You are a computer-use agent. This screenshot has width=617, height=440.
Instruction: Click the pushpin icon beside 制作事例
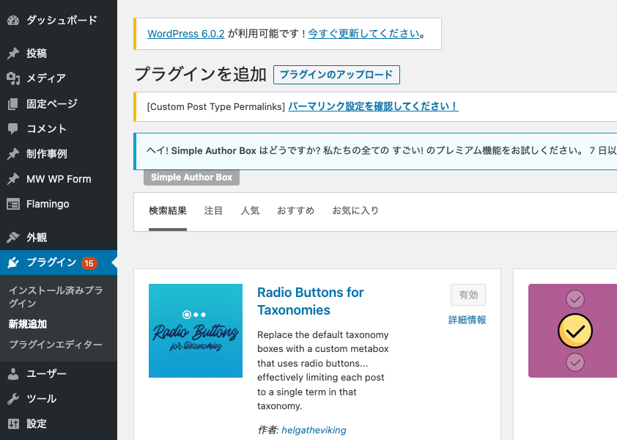[x=13, y=153]
